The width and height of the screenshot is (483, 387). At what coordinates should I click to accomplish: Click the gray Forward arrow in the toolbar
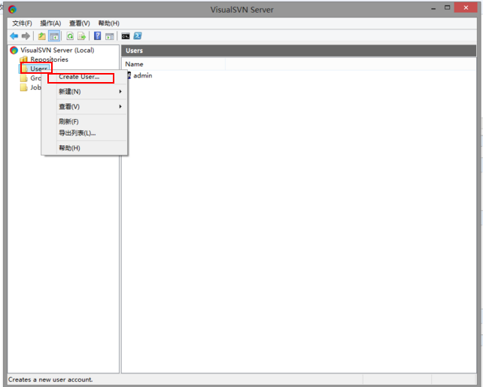(x=26, y=36)
